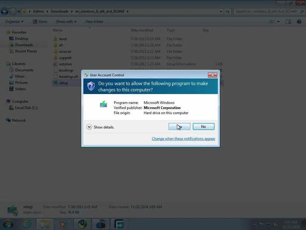Screen dimensions: 306x230
Task: Select the support folder
Action: (65, 58)
